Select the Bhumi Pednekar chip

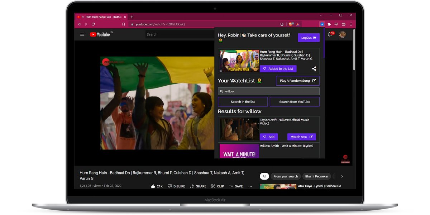(x=317, y=176)
